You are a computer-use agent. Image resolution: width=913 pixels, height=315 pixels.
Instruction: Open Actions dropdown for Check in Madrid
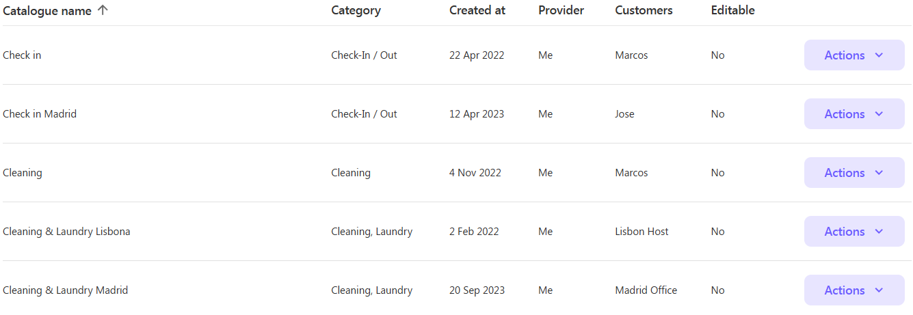point(854,114)
